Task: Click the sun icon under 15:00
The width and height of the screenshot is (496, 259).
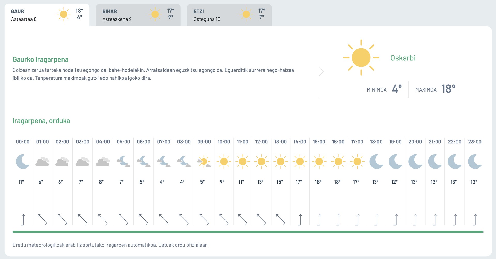Action: pos(319,162)
